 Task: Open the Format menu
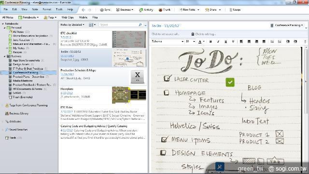47,10
